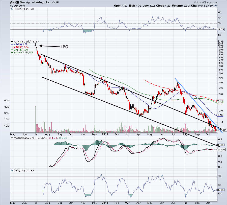227x205 pixels.
Task: Open the dropdown arrow after the Chg value
Action: [x=216, y=6]
